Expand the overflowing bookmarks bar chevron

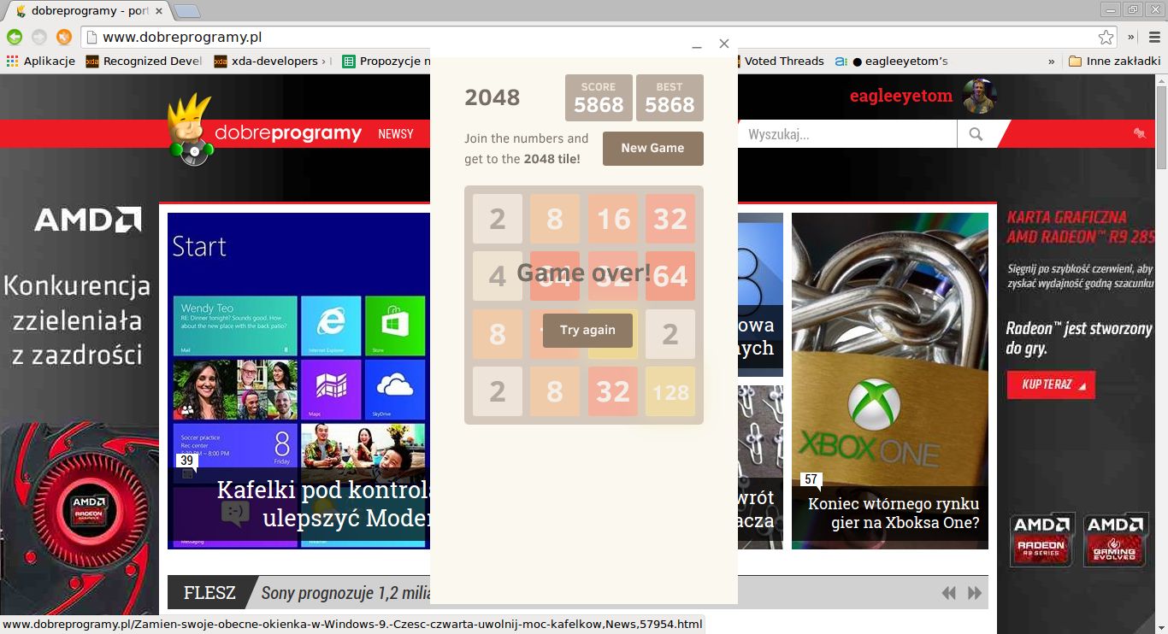(x=1051, y=61)
